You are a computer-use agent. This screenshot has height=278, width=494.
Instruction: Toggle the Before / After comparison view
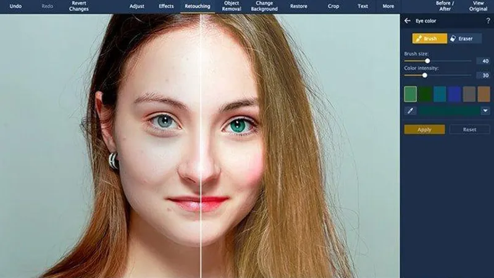click(x=443, y=6)
